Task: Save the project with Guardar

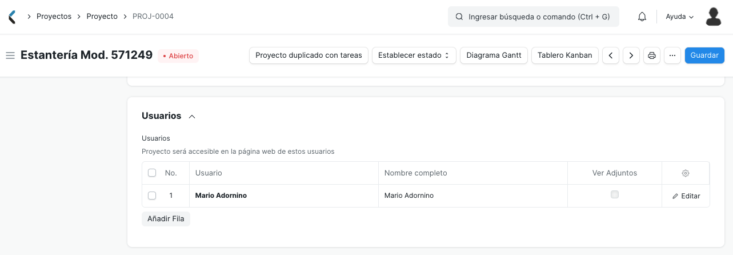Action: [x=704, y=55]
